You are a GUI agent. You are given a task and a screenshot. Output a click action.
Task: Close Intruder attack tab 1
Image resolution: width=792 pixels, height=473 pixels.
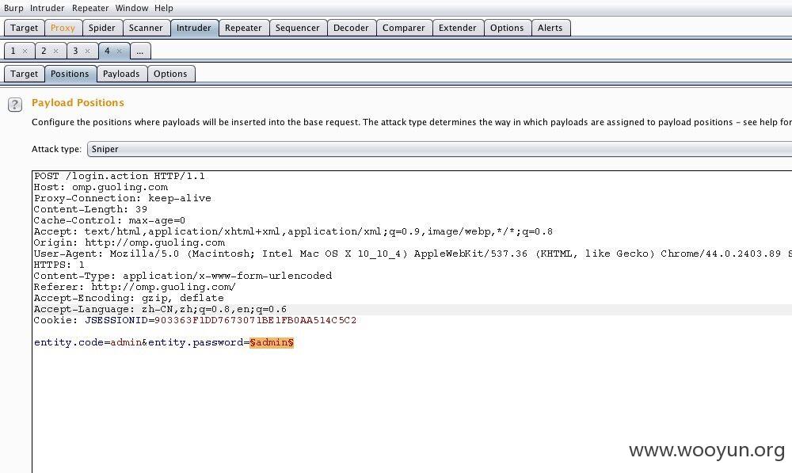pyautogui.click(x=25, y=51)
